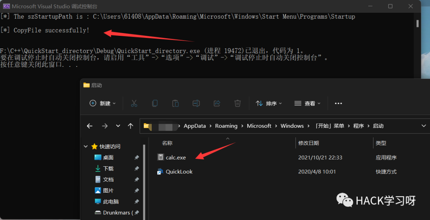The height and width of the screenshot is (220, 430).
Task: Click the Visual Studio console title bar icon
Action: tap(6, 6)
